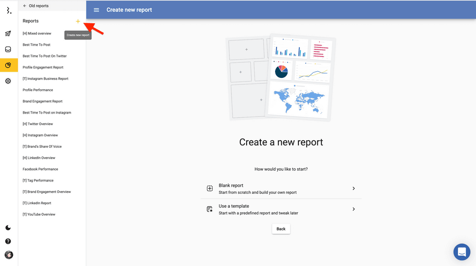Go back via Old reports arrow
This screenshot has height=266, width=476.
click(25, 6)
